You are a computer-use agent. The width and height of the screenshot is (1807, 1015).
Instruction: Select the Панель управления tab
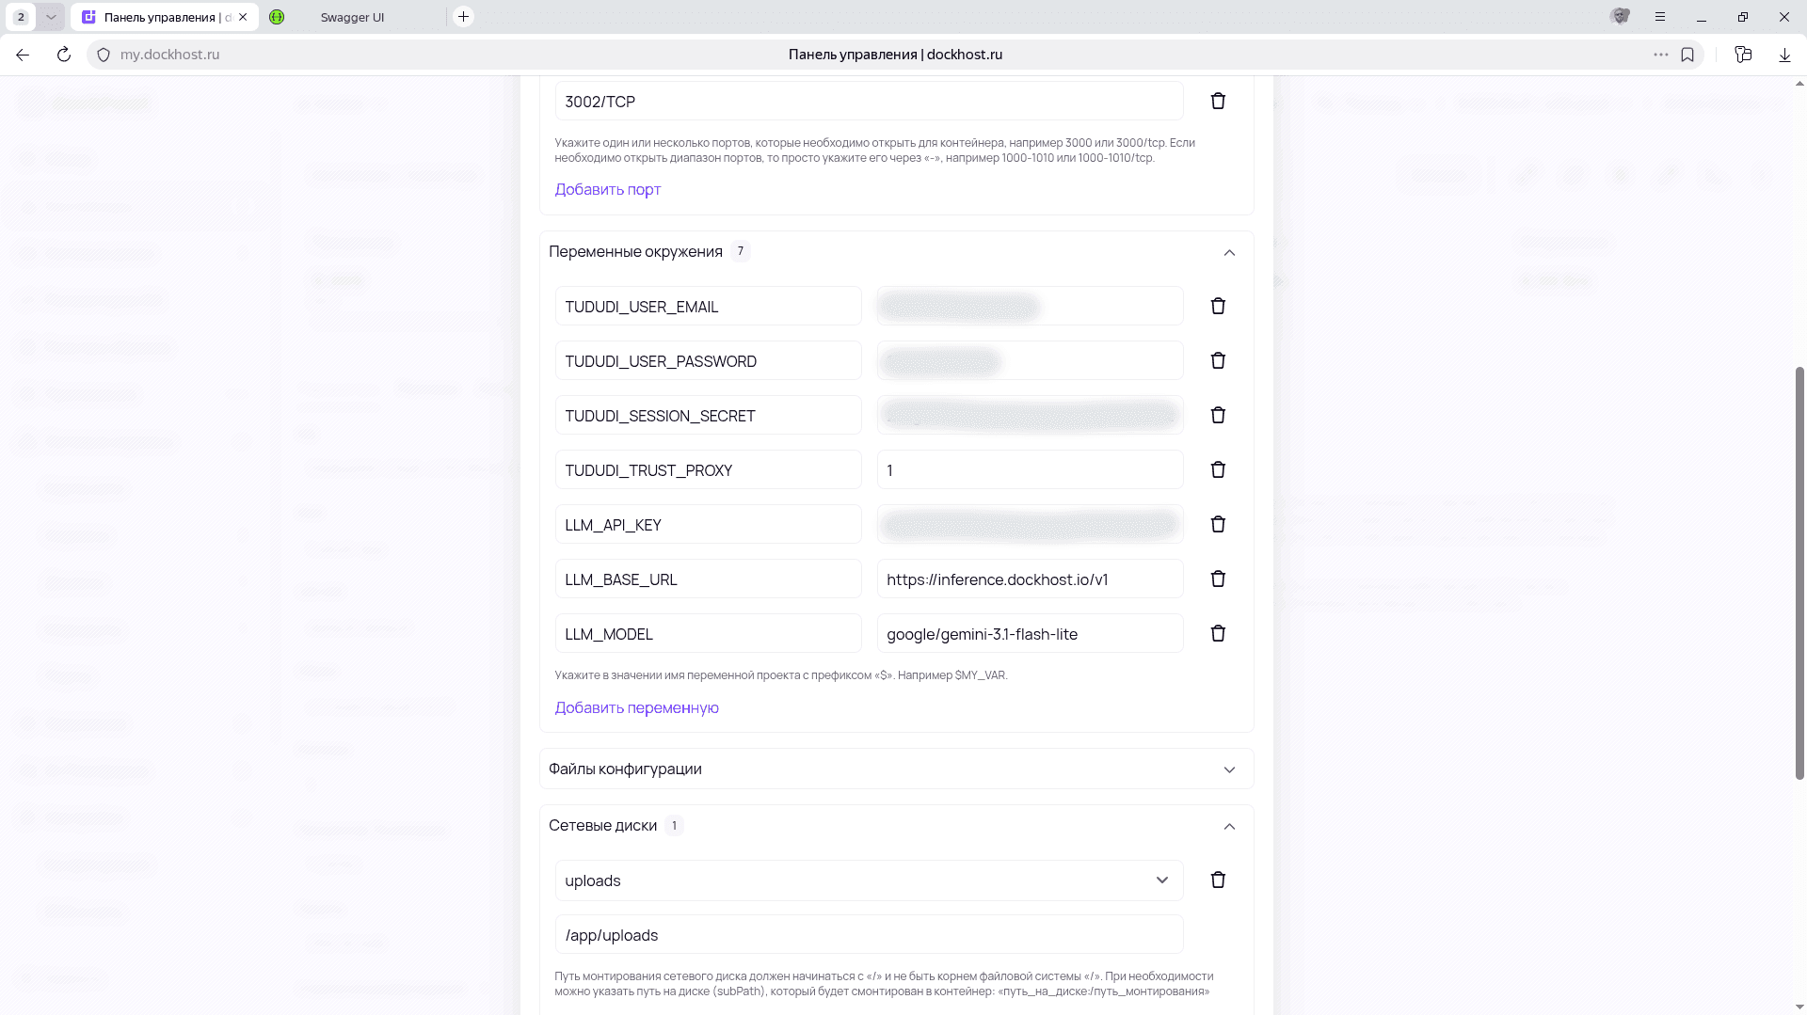[165, 17]
